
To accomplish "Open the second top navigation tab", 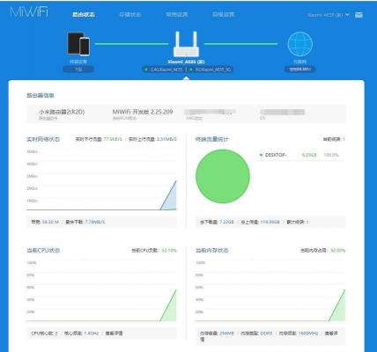I will [130, 14].
